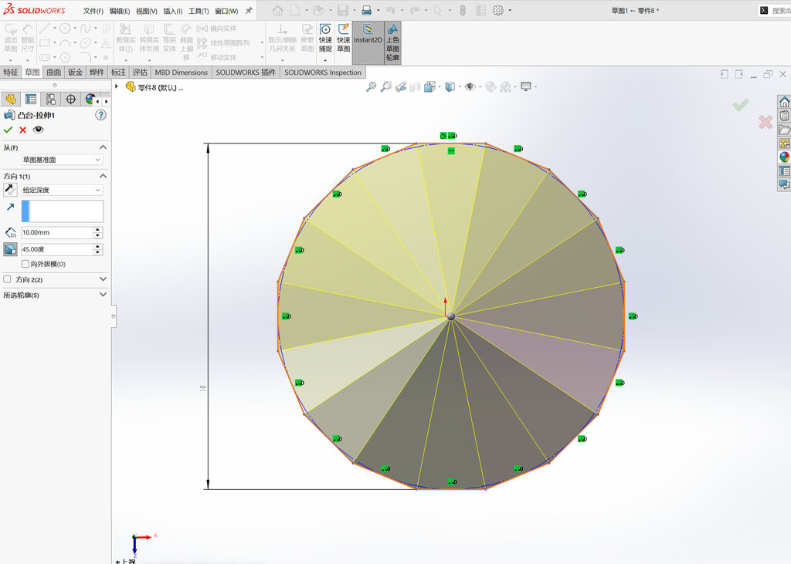Screen dimensions: 791x564
Task: Open 插入(I) menu
Action: [x=172, y=11]
